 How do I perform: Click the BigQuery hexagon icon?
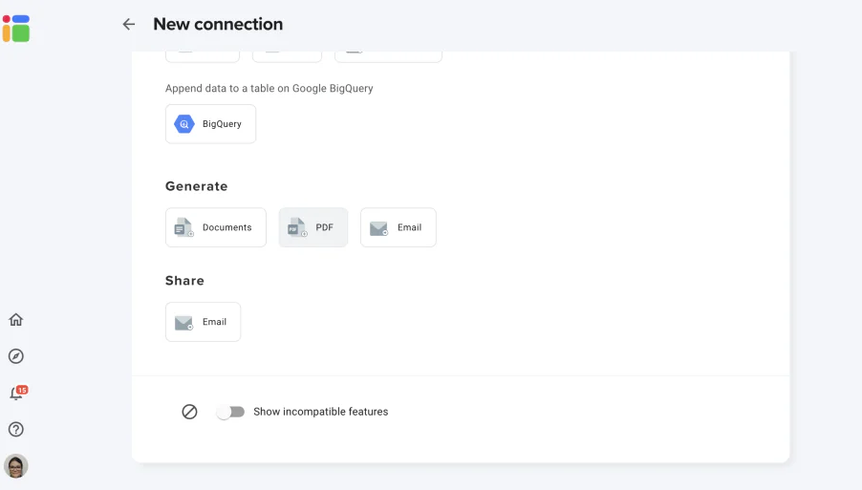tap(184, 124)
